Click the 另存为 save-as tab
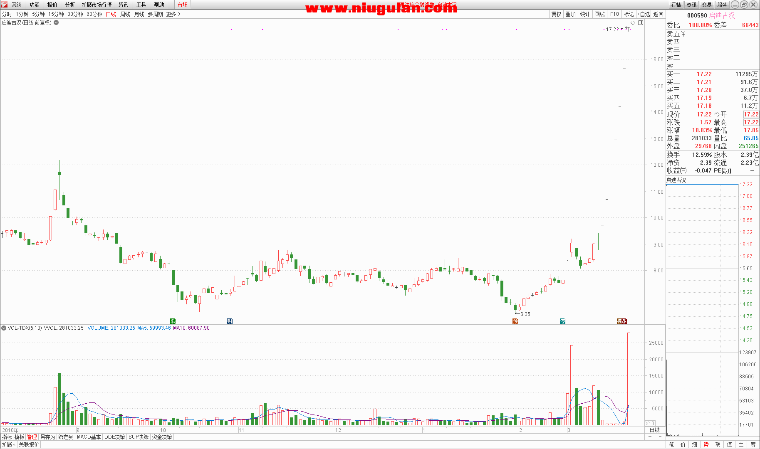Image resolution: width=760 pixels, height=449 pixels. (x=47, y=437)
